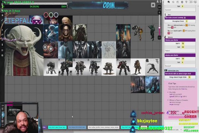Click the first cyan 'Single Shot' macro button
This screenshot has height=133, width=199.
tap(57, 127)
